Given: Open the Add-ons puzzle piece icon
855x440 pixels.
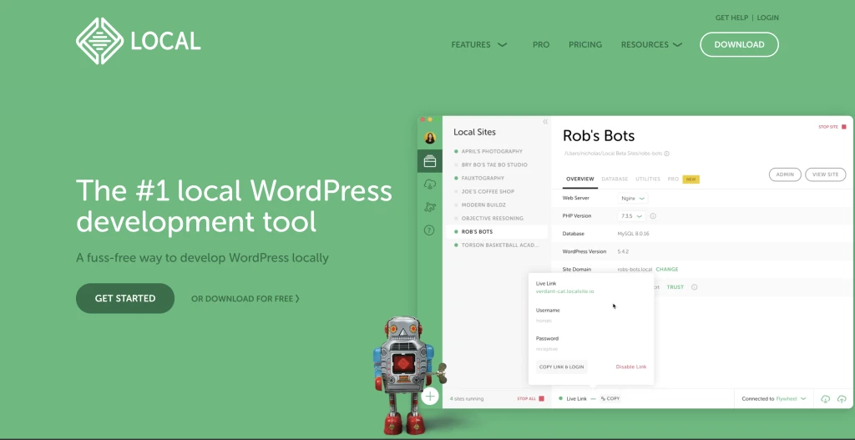Looking at the screenshot, I should 430,207.
